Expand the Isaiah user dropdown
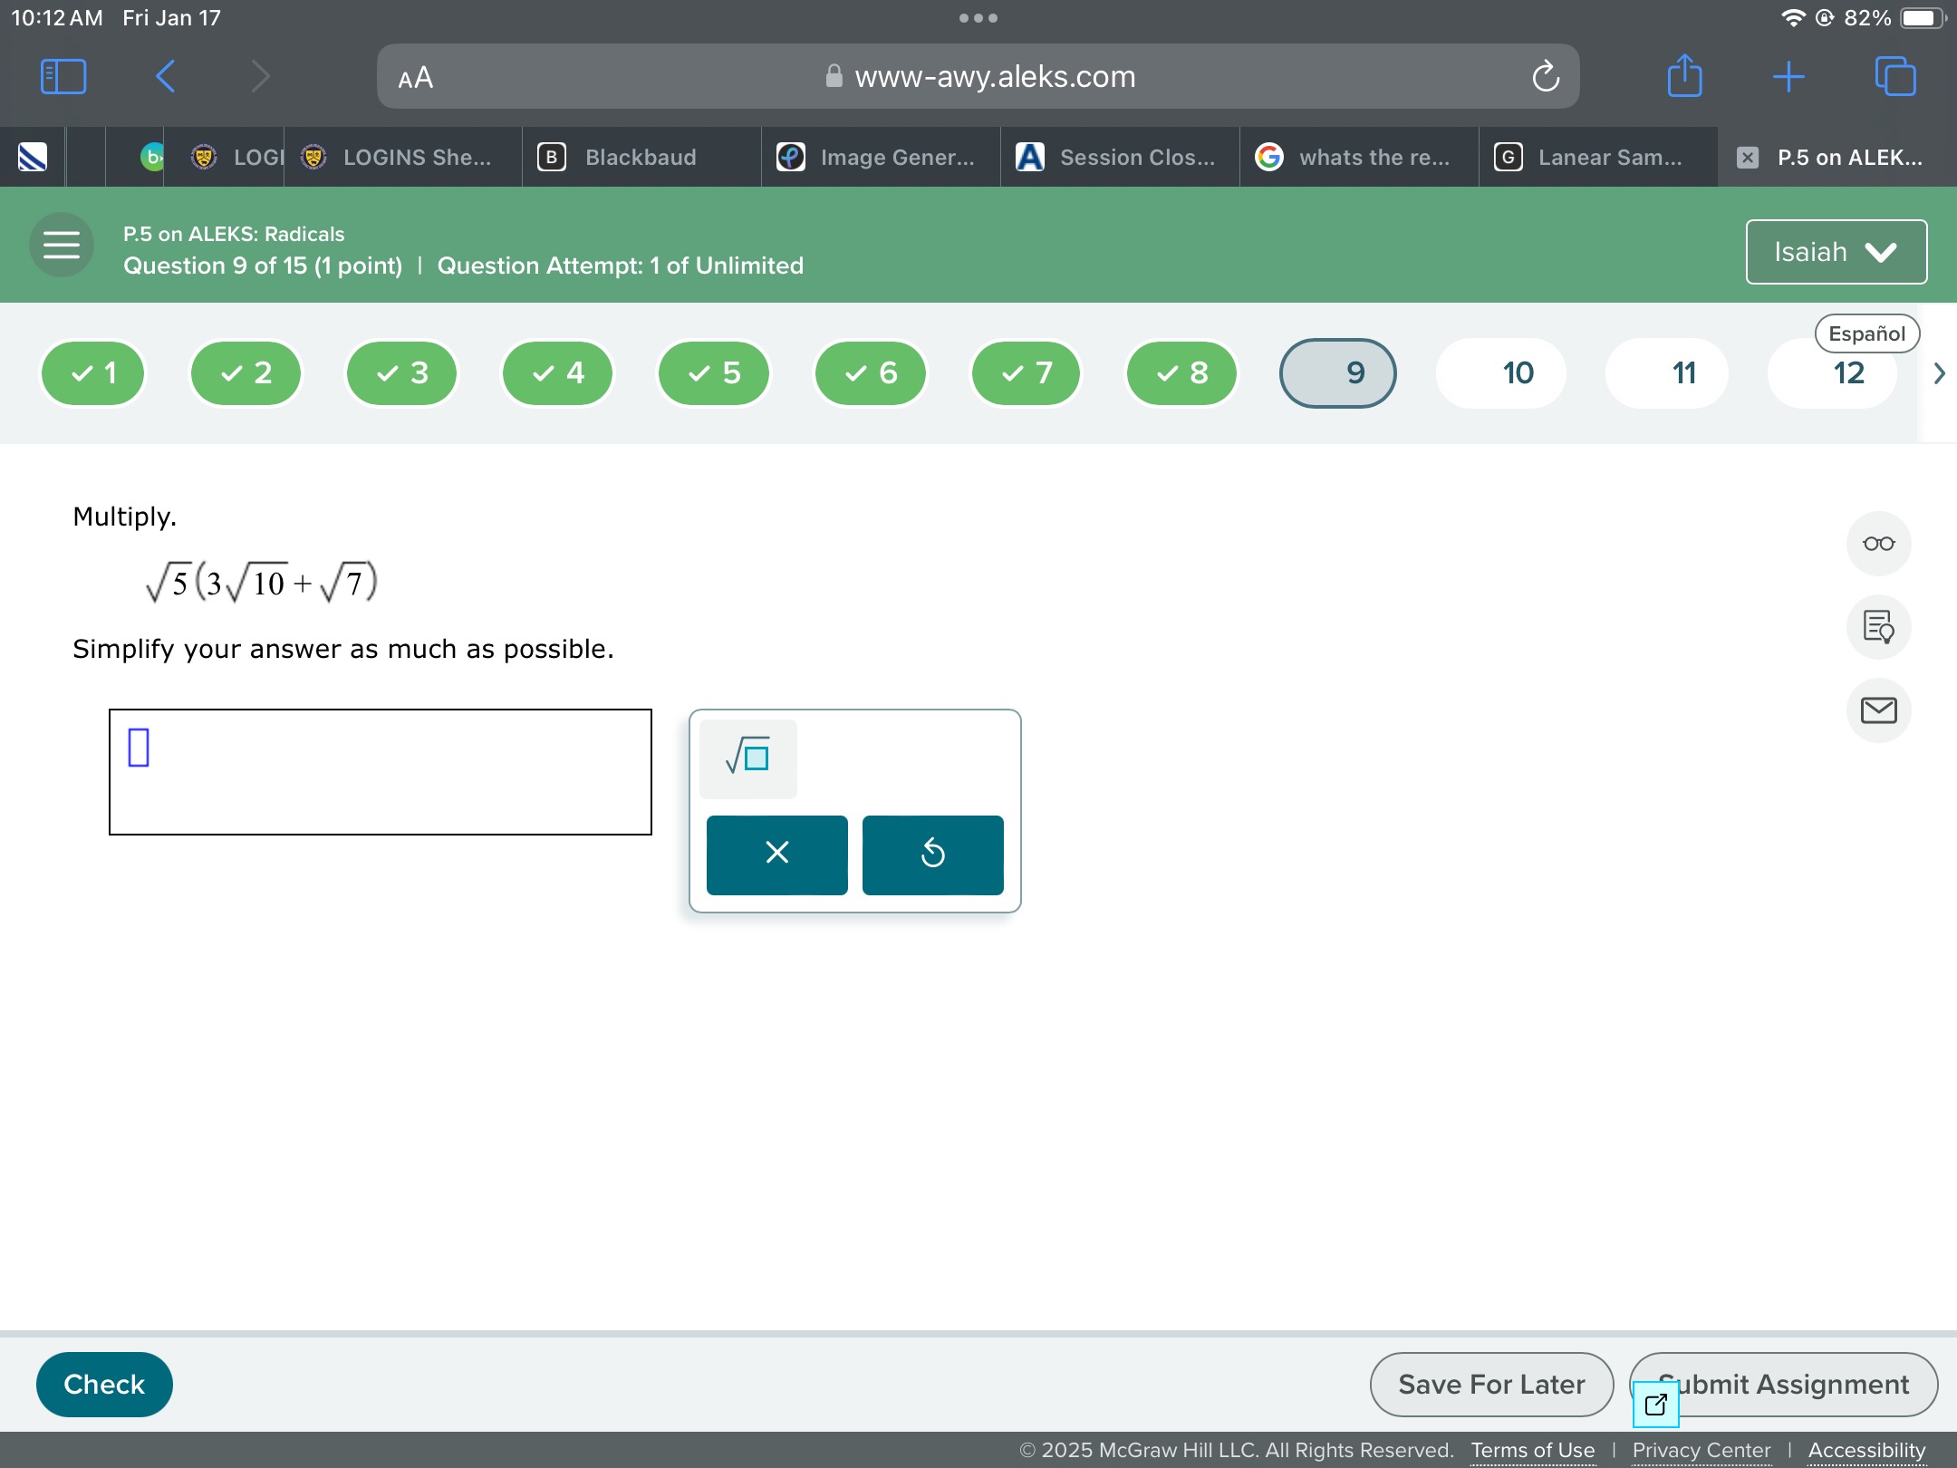1957x1468 pixels. point(1836,252)
